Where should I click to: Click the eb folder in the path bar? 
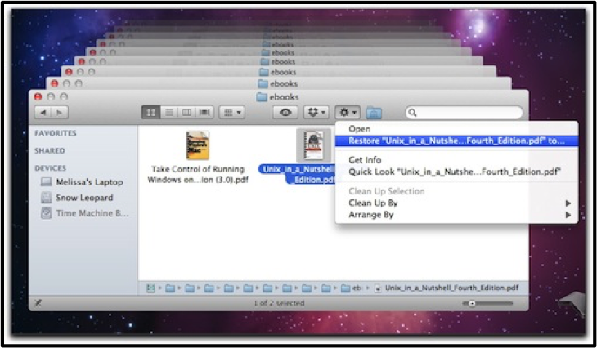[351, 288]
